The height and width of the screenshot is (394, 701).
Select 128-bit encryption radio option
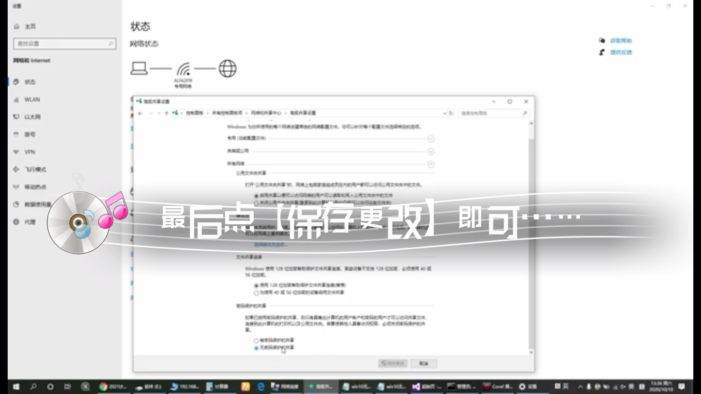point(256,285)
